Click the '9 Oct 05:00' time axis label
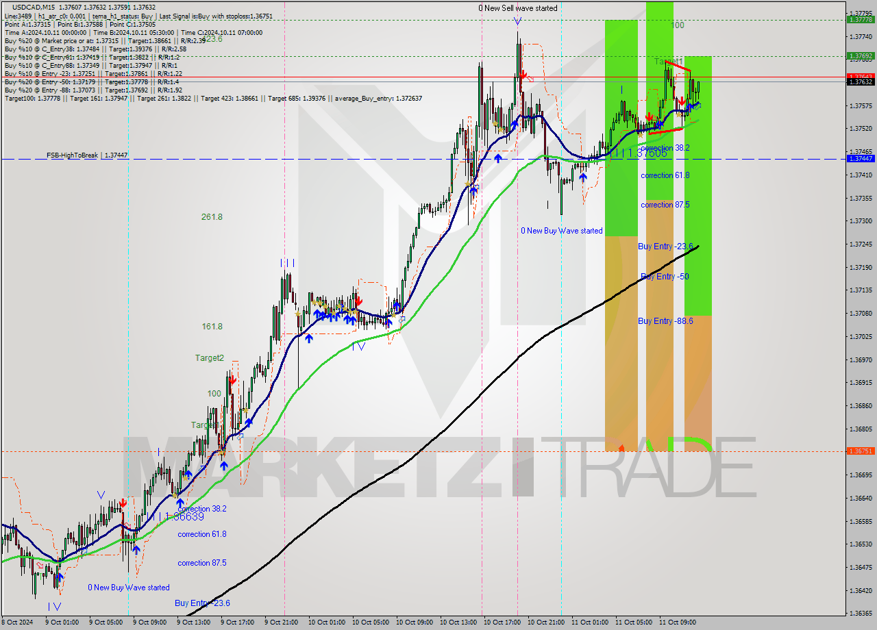Viewport: 877px width, 630px height. click(x=106, y=622)
